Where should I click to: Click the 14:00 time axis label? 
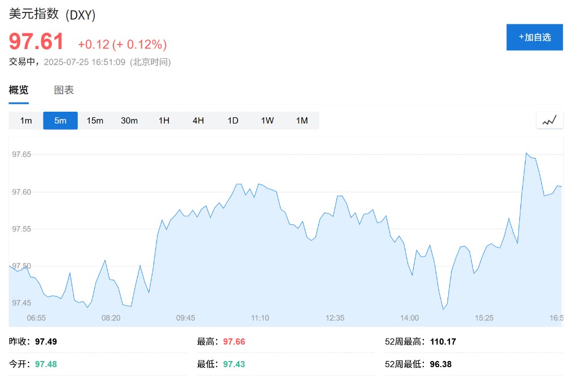410,318
